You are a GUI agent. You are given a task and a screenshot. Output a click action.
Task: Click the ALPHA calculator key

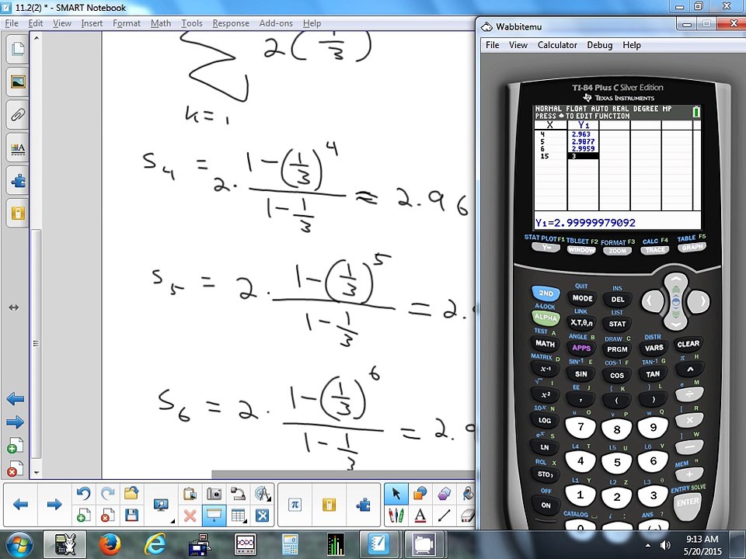[x=546, y=317]
